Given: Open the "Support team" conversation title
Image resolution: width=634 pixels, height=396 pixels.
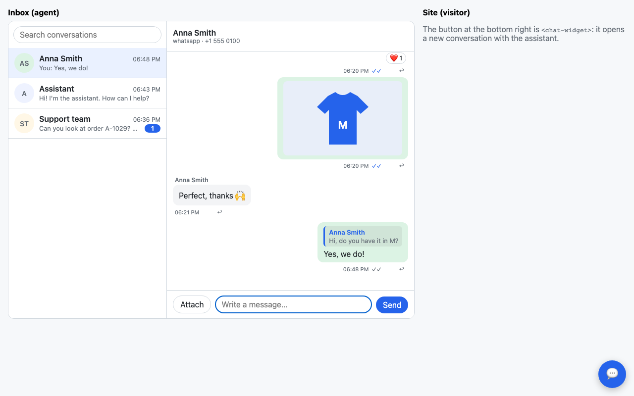Looking at the screenshot, I should point(65,119).
